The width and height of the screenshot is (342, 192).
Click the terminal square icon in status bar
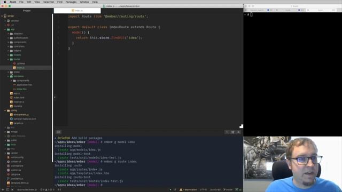[x=7, y=190]
